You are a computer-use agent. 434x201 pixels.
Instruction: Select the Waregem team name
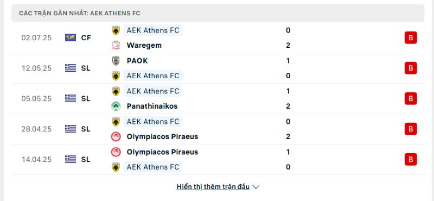point(144,46)
